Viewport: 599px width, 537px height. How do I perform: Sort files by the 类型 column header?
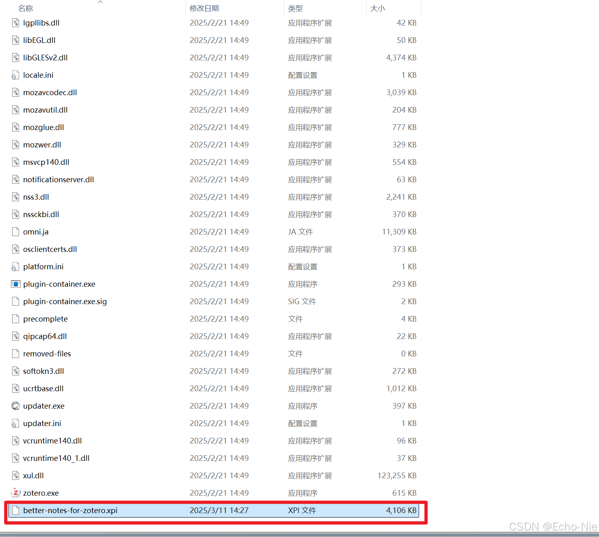295,9
